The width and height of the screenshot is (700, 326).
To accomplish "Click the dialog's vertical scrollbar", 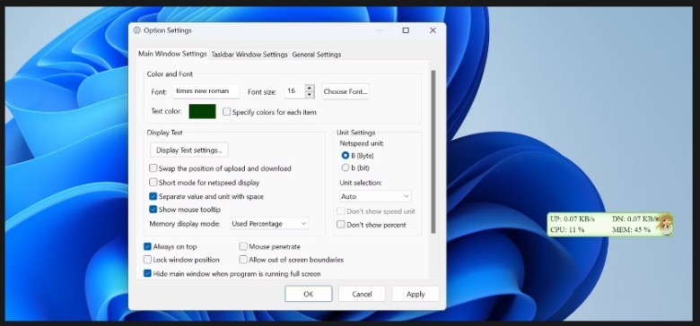I will point(433,151).
